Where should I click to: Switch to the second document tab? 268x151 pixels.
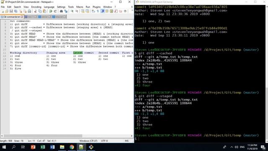31,17
